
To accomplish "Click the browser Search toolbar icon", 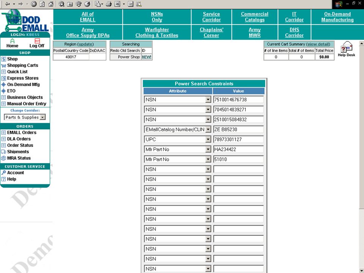I will tap(61, 4).
